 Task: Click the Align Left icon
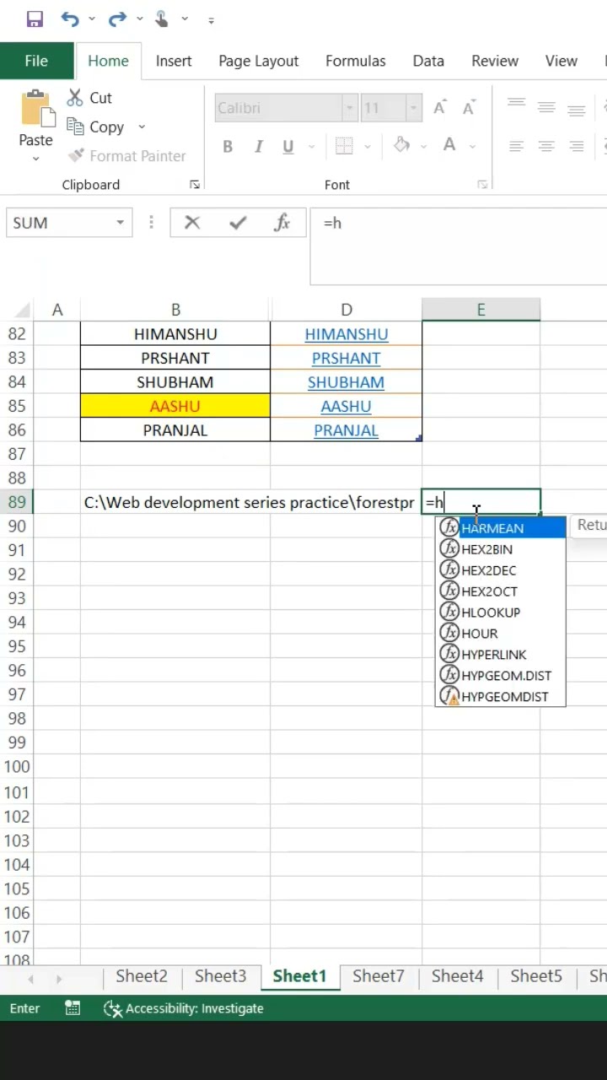coord(516,146)
